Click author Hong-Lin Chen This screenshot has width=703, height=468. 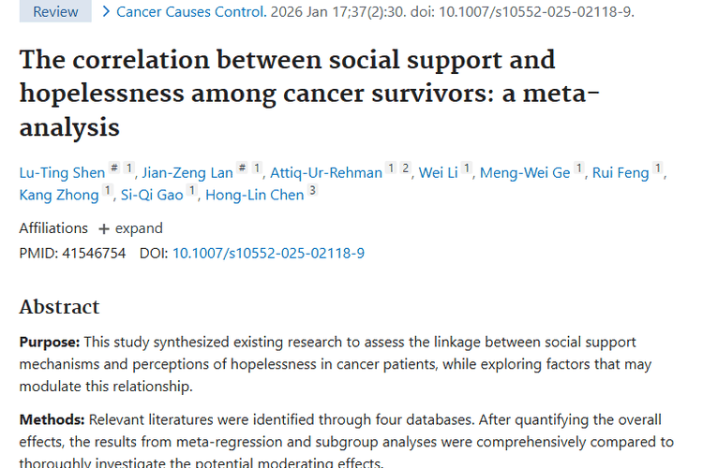254,195
